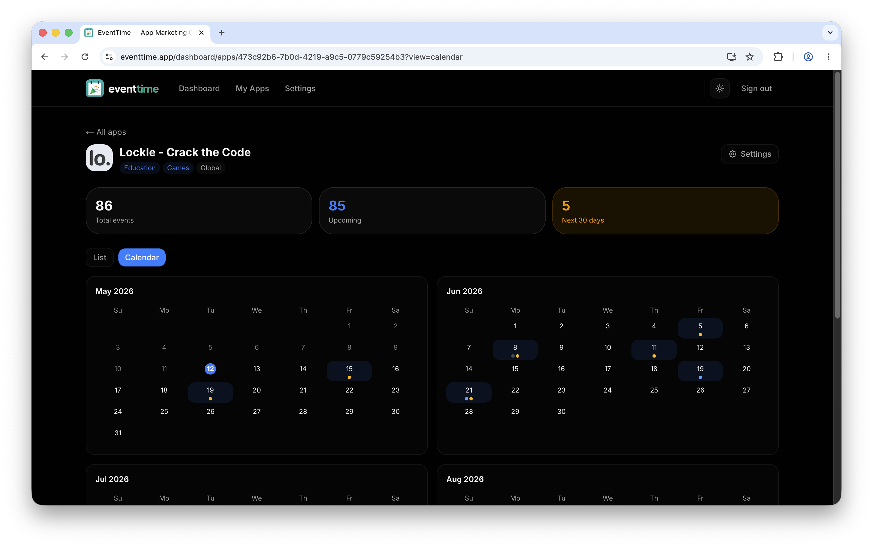Click June 25 in the calendar
Image resolution: width=873 pixels, height=547 pixels.
[654, 390]
